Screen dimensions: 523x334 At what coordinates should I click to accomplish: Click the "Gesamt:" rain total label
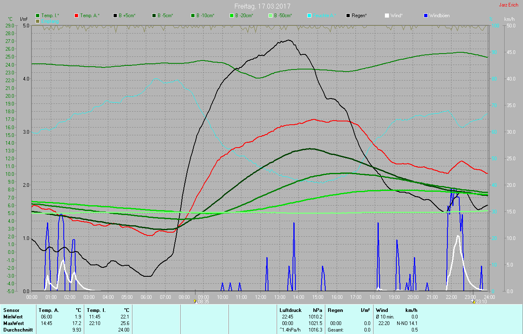(x=335, y=330)
